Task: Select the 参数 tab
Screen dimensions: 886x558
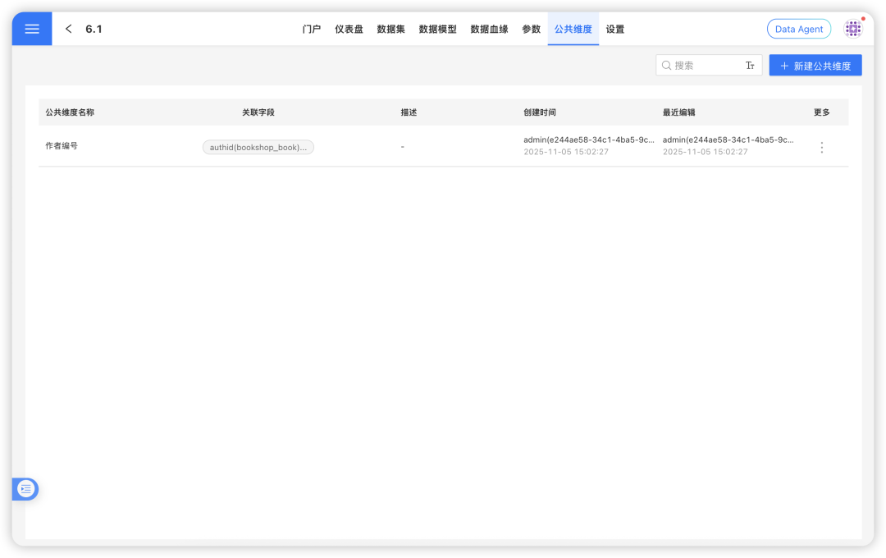Action: (x=531, y=29)
